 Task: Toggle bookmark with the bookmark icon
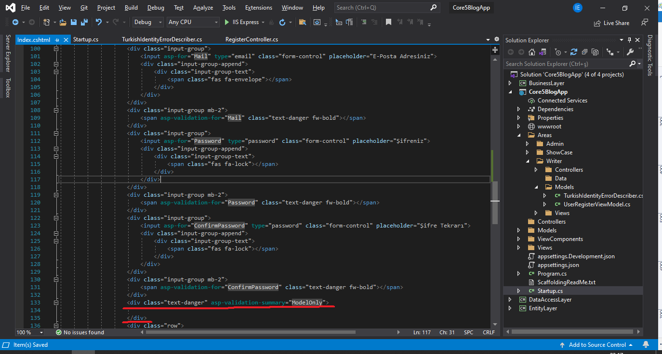point(388,22)
